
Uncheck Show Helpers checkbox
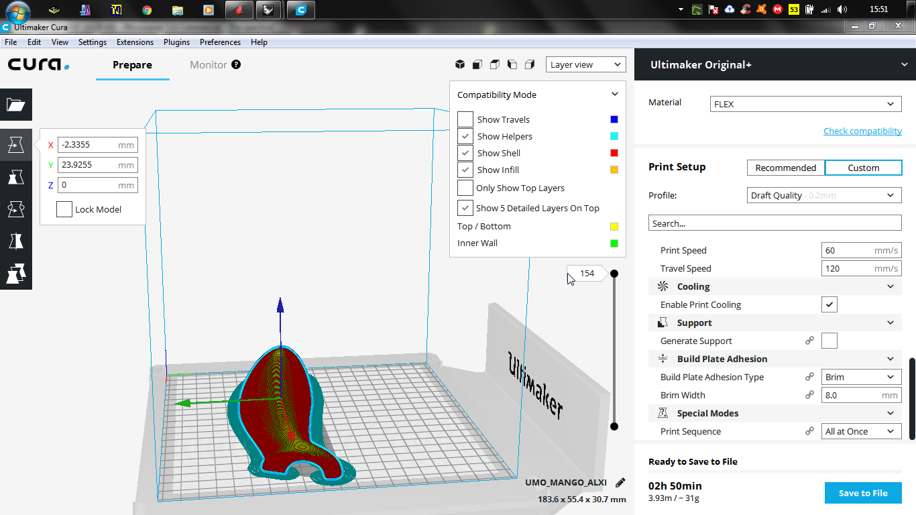click(465, 136)
